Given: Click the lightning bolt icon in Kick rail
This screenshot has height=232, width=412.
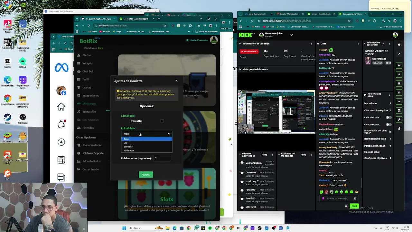Looking at the screenshot, I should pos(399,74).
